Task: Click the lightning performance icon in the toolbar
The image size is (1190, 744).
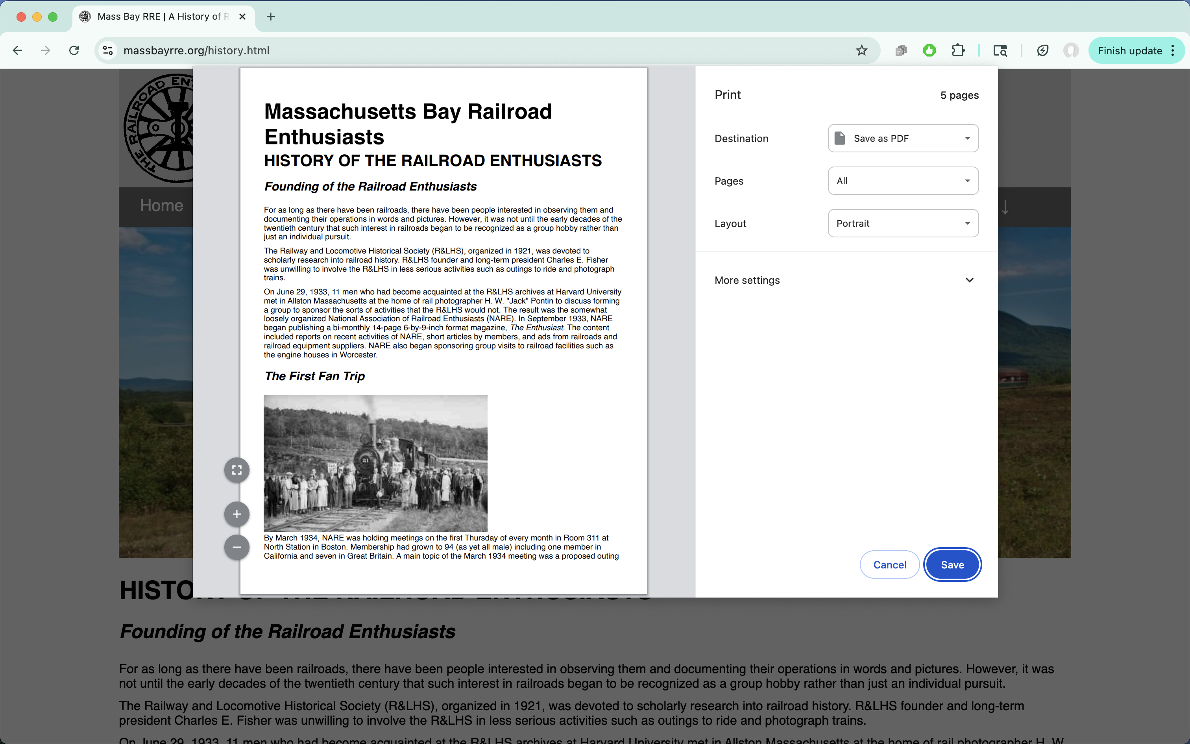Action: tap(1042, 50)
